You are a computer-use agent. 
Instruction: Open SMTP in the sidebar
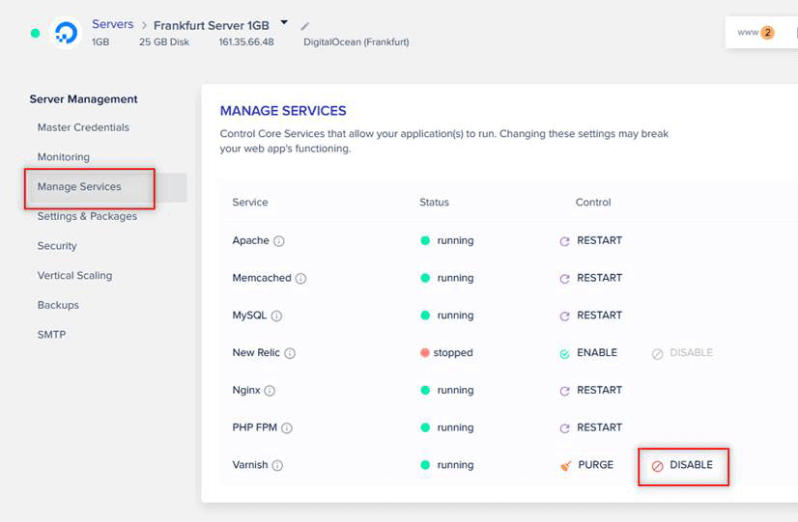pyautogui.click(x=51, y=335)
